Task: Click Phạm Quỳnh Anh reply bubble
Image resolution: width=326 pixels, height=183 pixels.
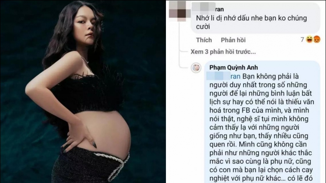Action: point(262,122)
